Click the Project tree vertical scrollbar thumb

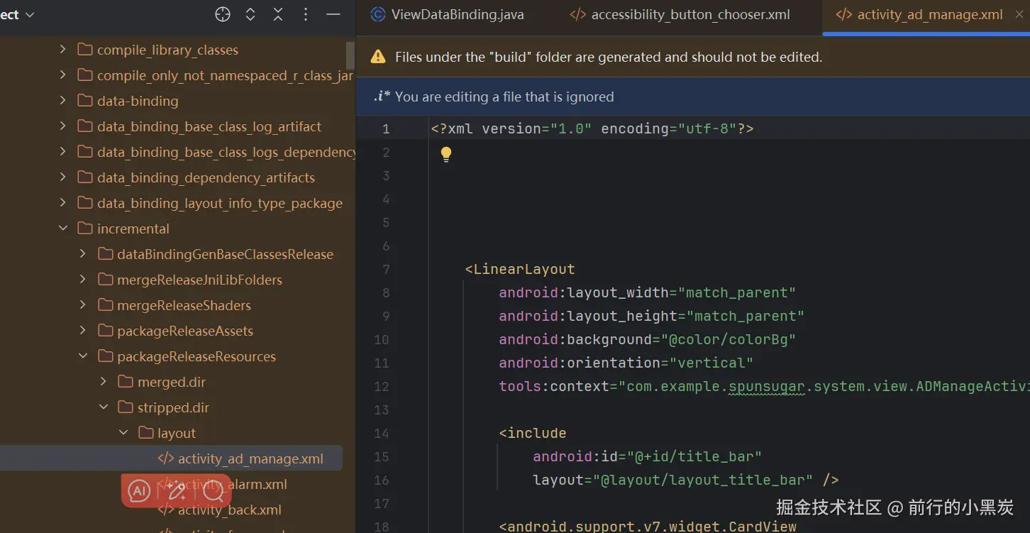point(350,54)
